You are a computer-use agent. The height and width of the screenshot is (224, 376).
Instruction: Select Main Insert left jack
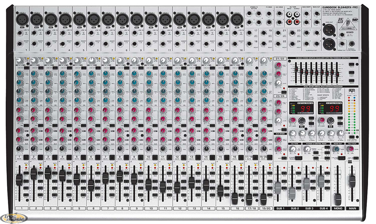[306, 14]
